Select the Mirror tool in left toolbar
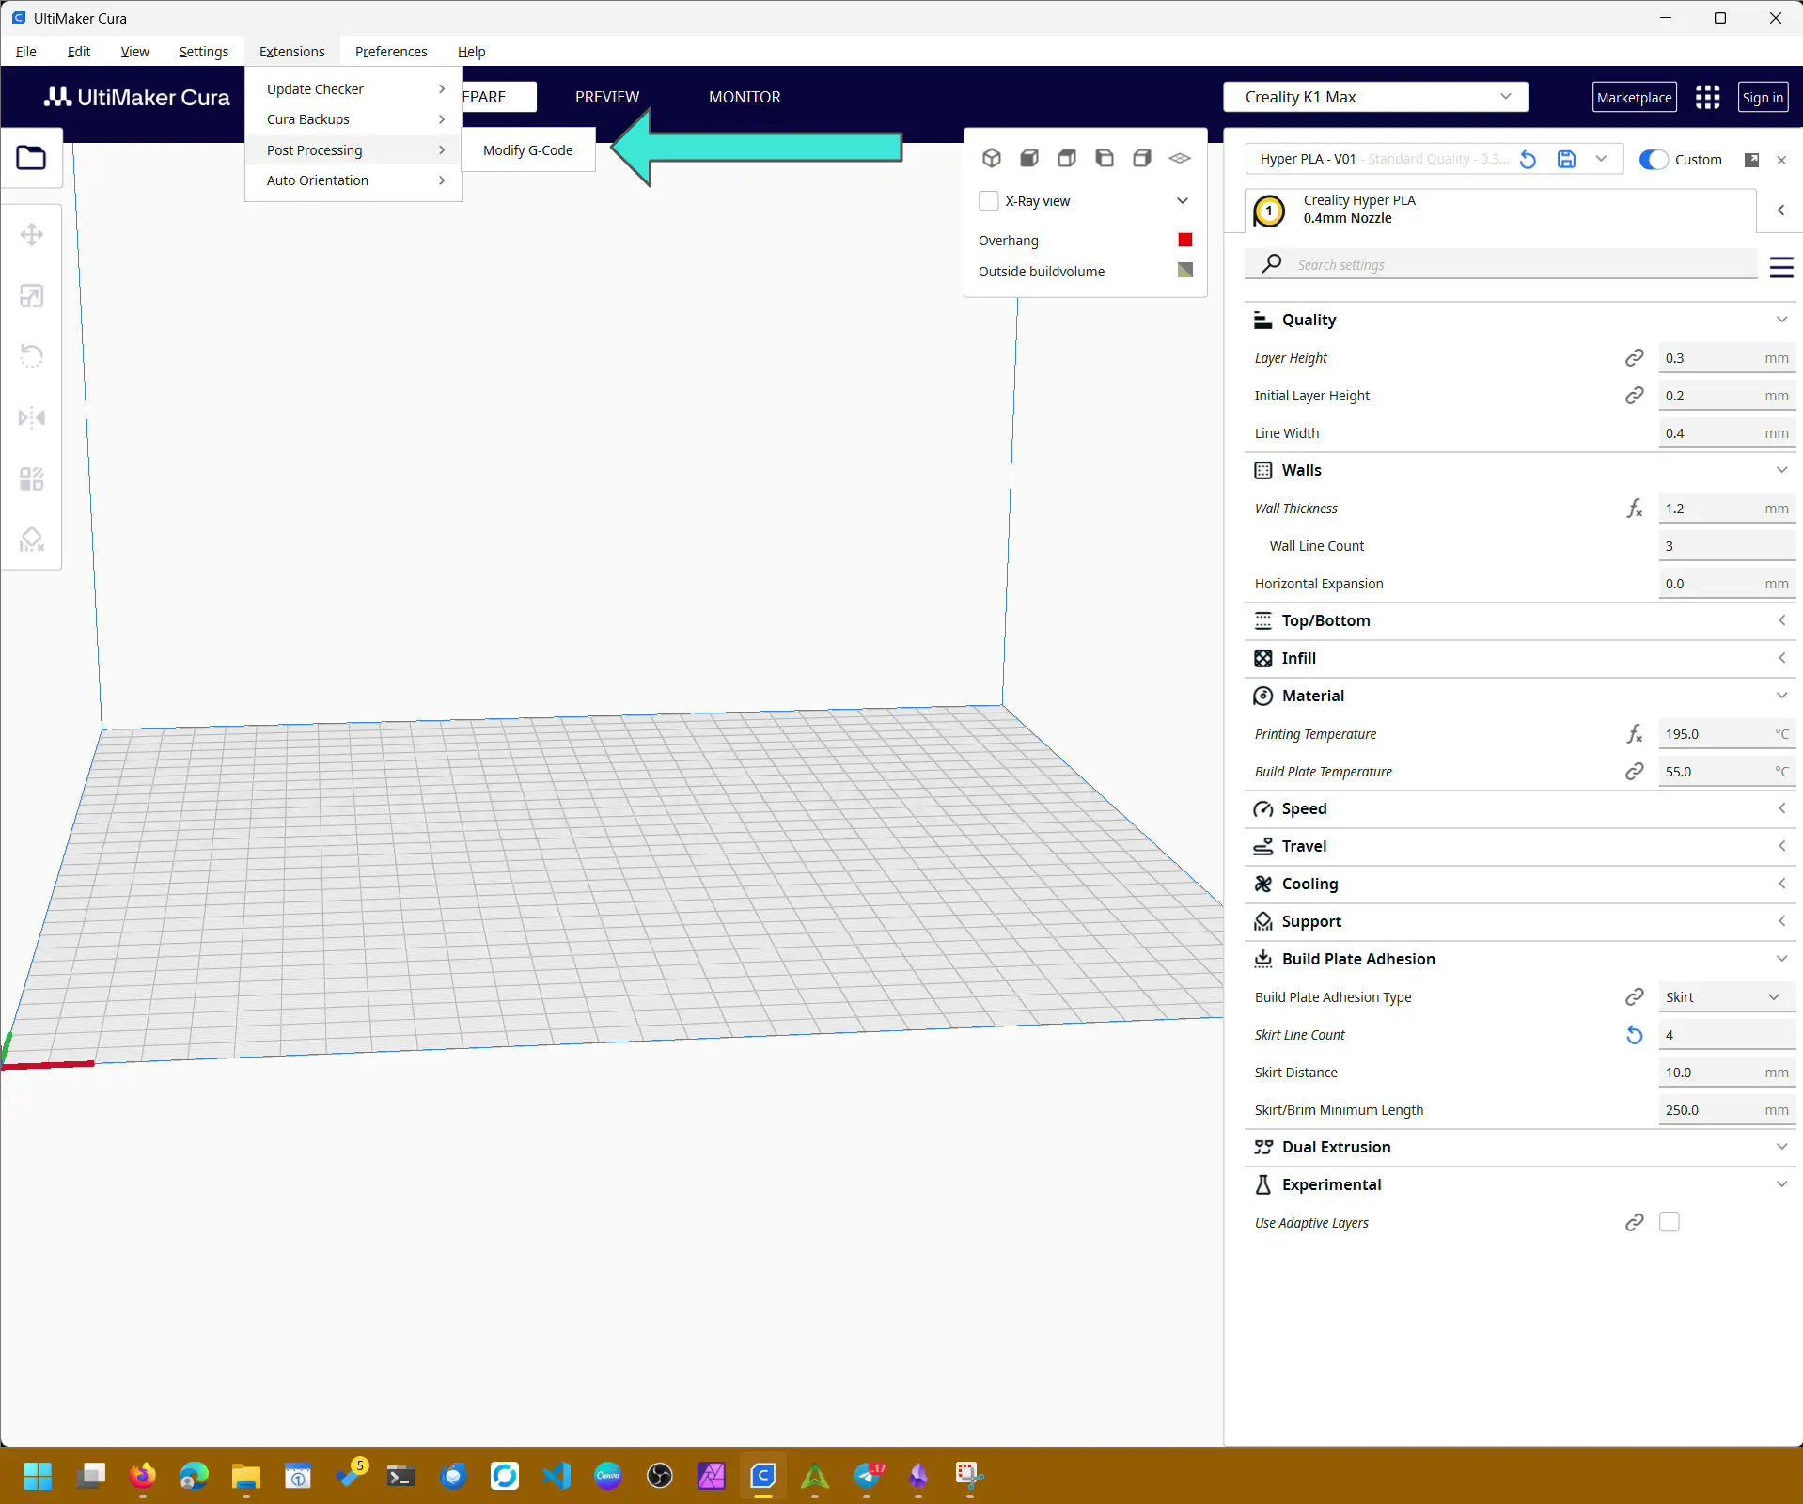Screen dimensions: 1803x1504 pos(32,417)
